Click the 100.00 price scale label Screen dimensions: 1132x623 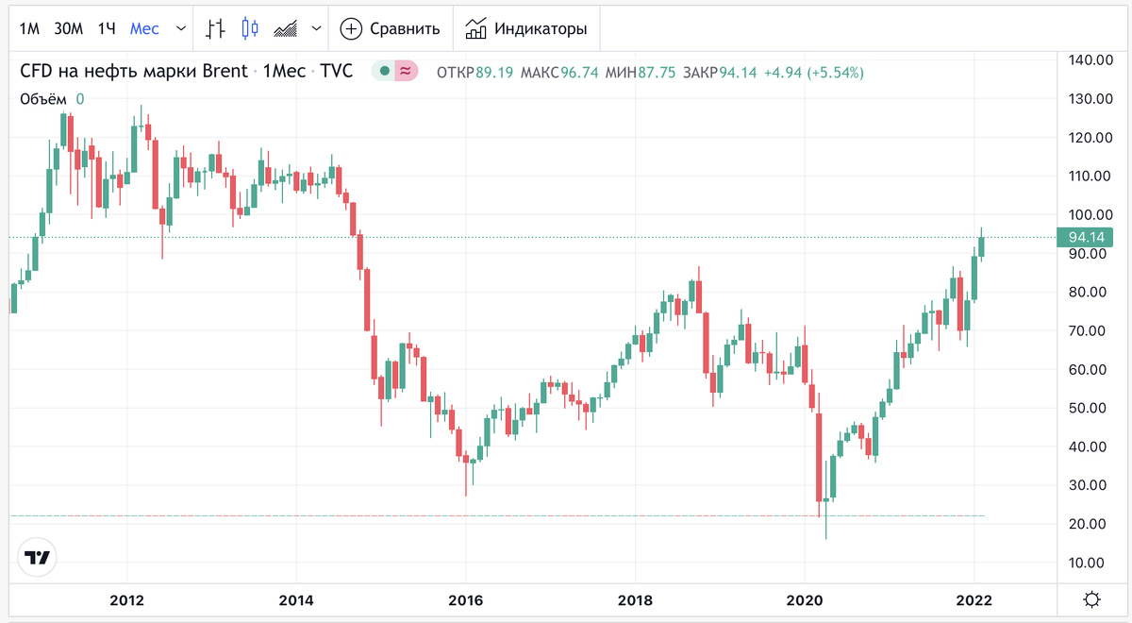1091,214
